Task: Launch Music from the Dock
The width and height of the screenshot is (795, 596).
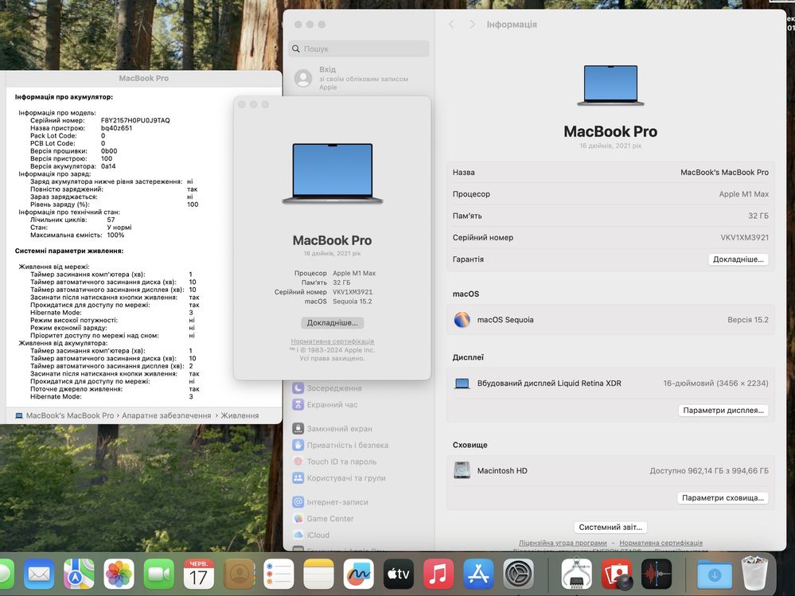Action: 438,575
